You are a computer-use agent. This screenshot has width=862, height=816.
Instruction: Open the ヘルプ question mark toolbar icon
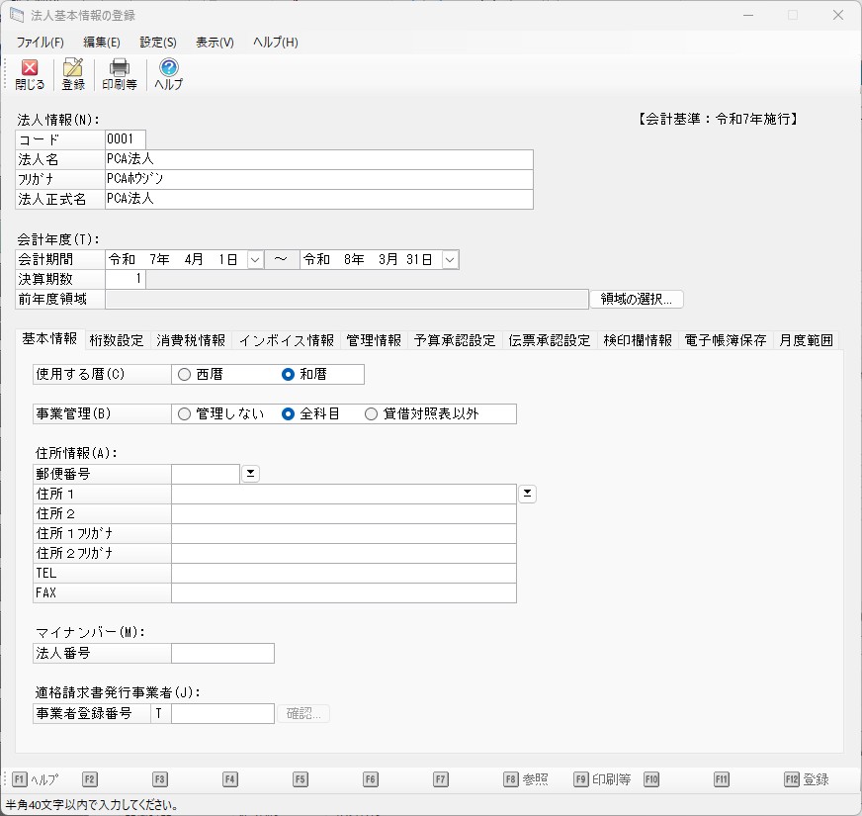click(x=168, y=74)
